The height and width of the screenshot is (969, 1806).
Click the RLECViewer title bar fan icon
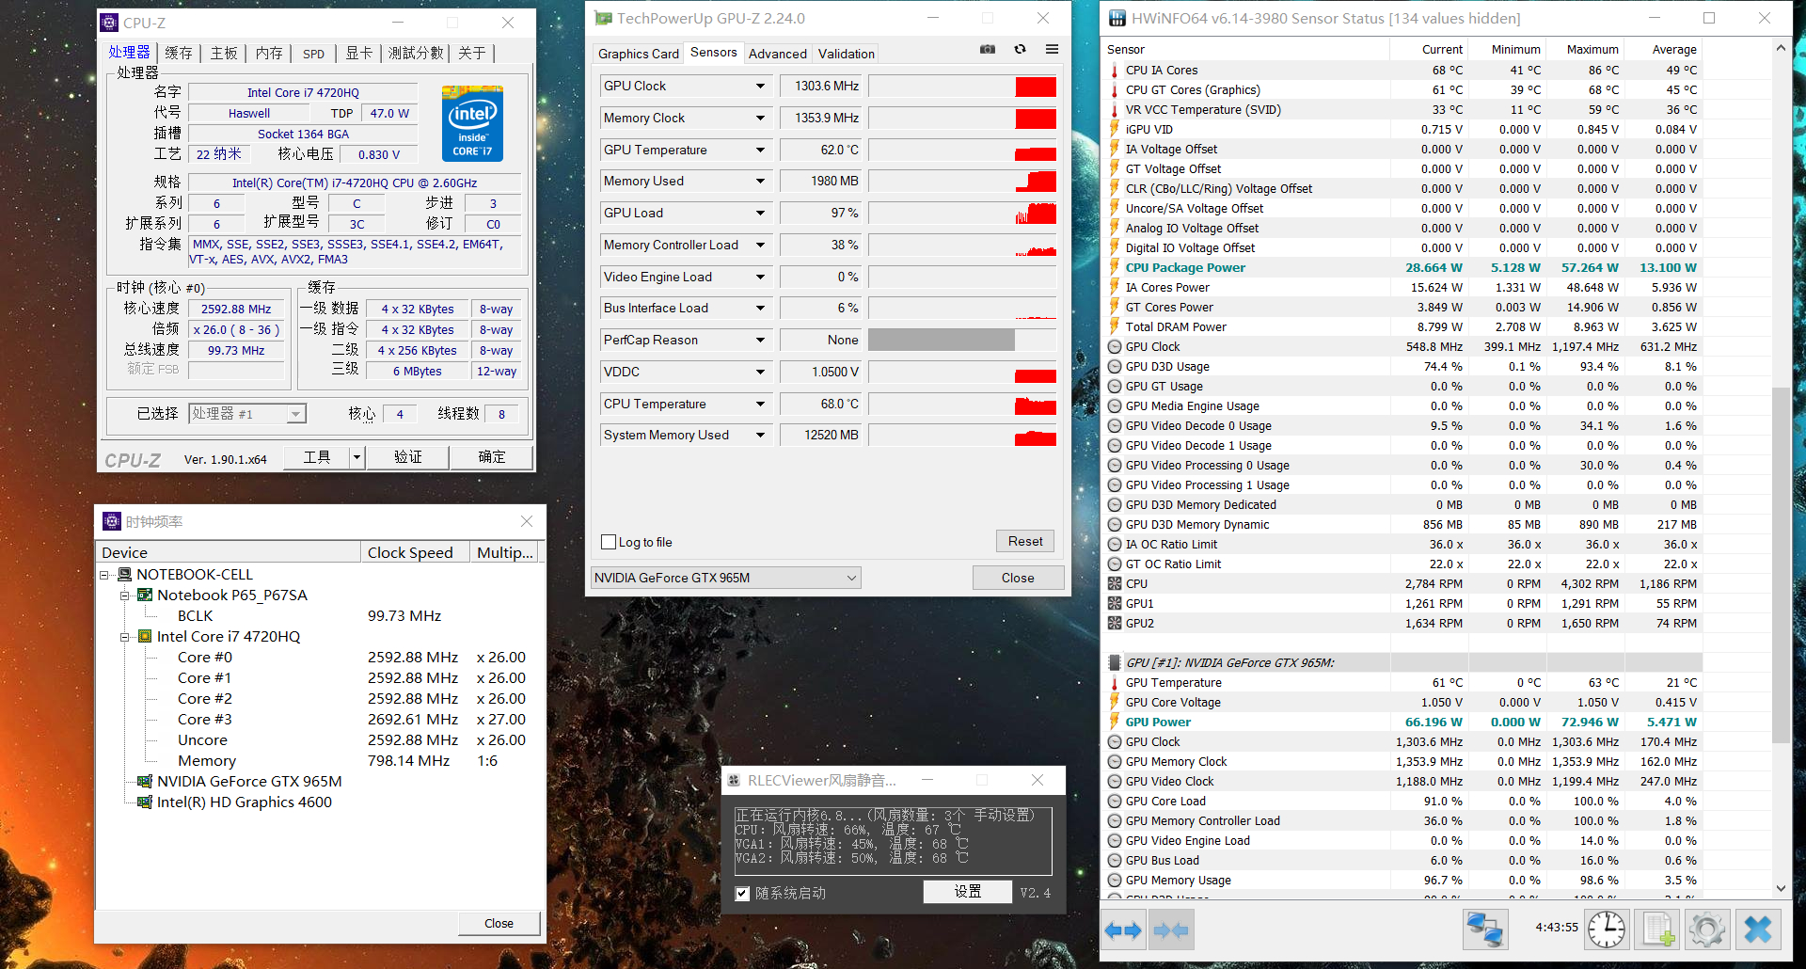tap(734, 780)
